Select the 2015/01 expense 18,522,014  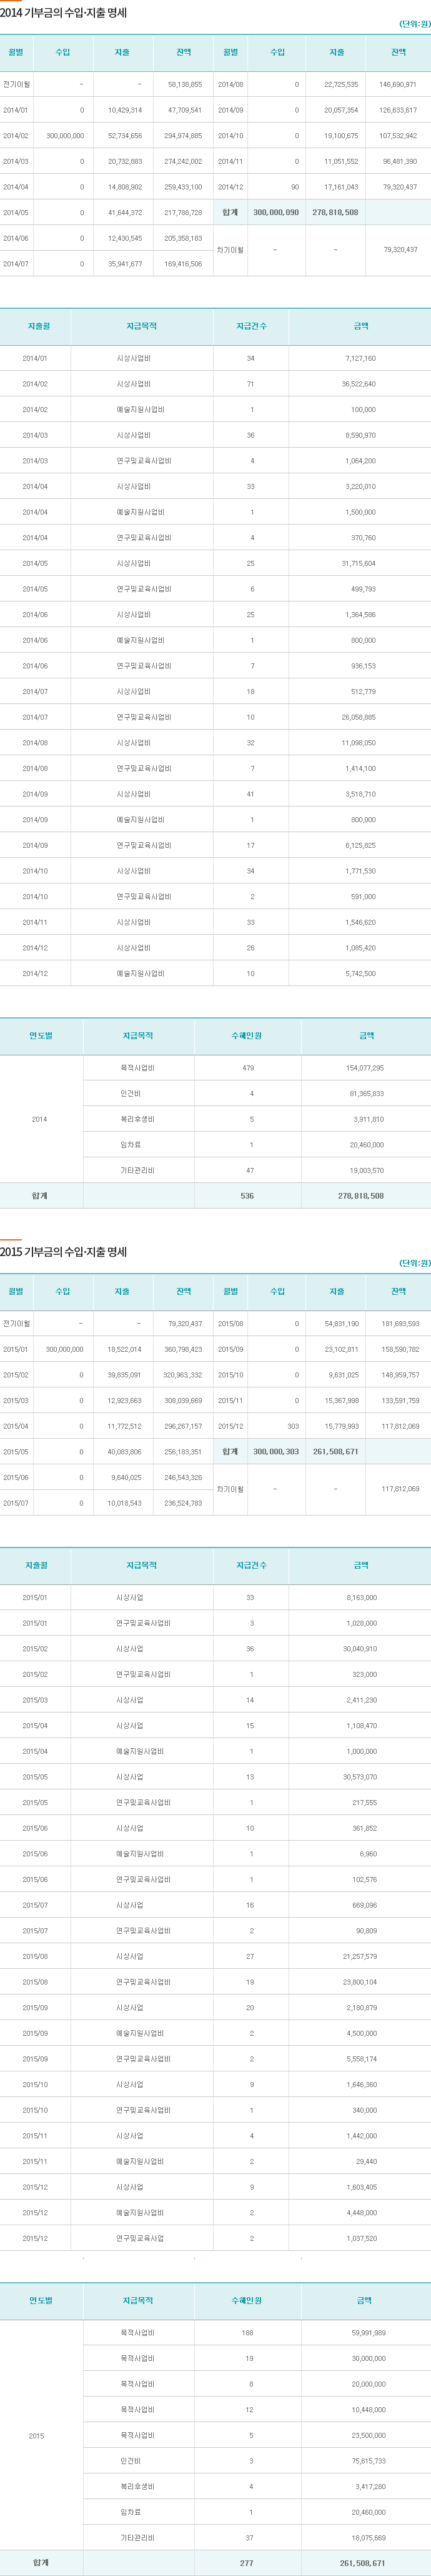pos(125,1349)
